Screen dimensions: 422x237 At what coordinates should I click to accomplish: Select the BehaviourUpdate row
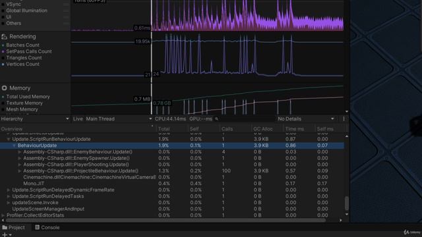click(x=172, y=145)
